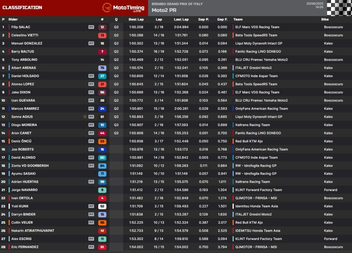352x253 pixels.
Task: Click the PIT badge in Filip SALAC's row
Action: click(91, 27)
